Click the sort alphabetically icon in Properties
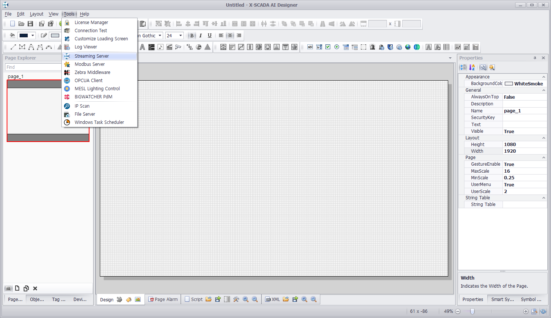Image resolution: width=551 pixels, height=318 pixels. coord(472,67)
